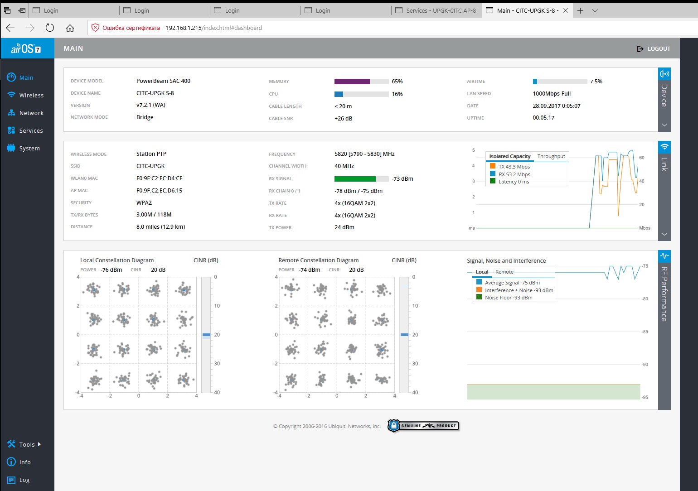
Task: Click the Logout arrow icon
Action: (640, 48)
